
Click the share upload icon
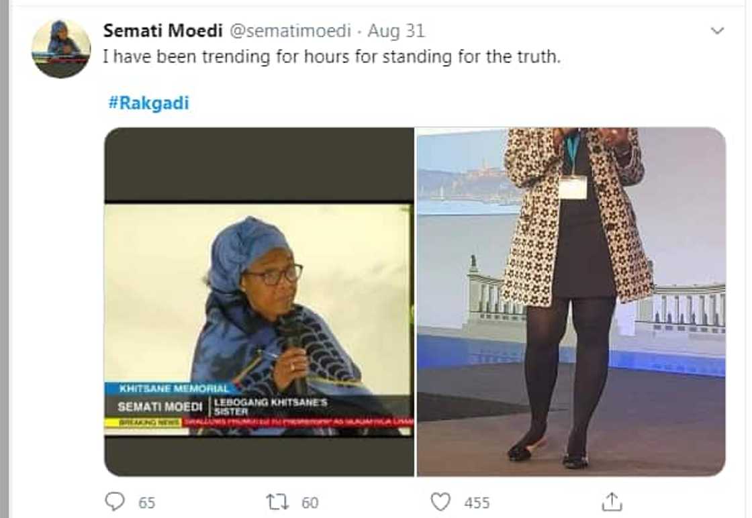tap(611, 502)
